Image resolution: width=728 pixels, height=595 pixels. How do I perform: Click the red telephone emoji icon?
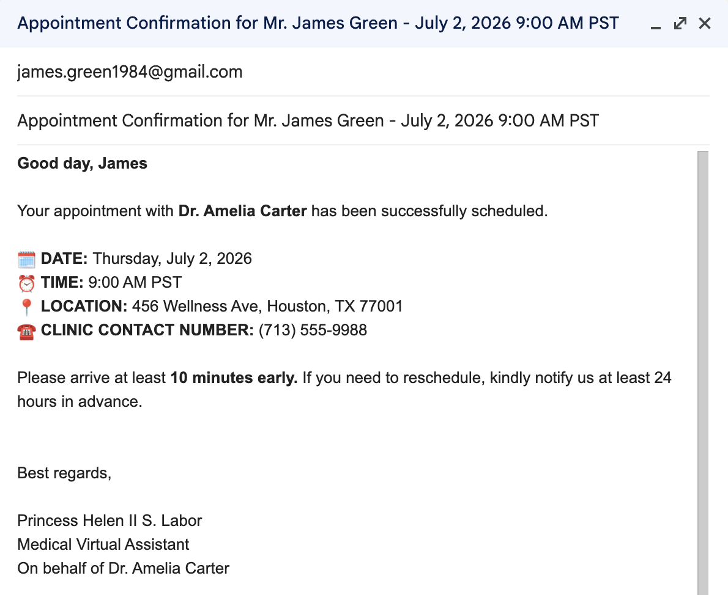(x=26, y=331)
